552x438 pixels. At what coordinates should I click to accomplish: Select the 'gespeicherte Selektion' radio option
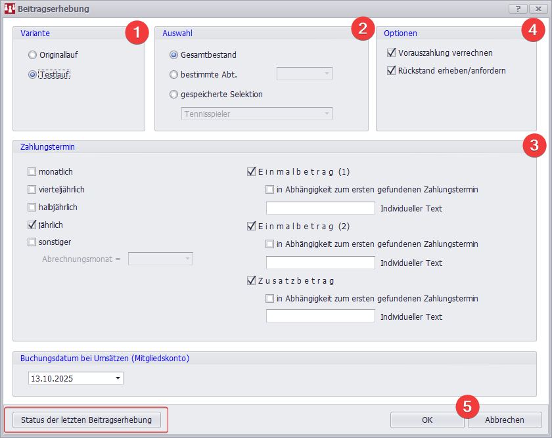pyautogui.click(x=174, y=94)
